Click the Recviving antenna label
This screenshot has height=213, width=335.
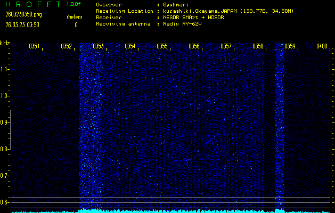tap(123, 24)
